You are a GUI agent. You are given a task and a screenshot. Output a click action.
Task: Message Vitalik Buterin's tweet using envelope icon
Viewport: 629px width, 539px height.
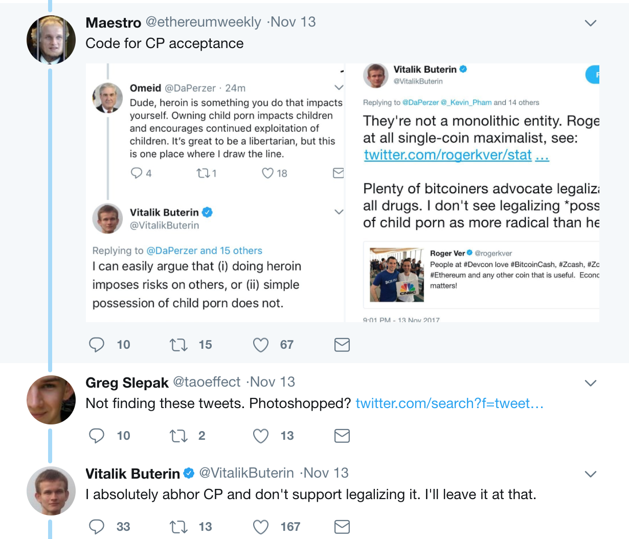[x=342, y=527]
